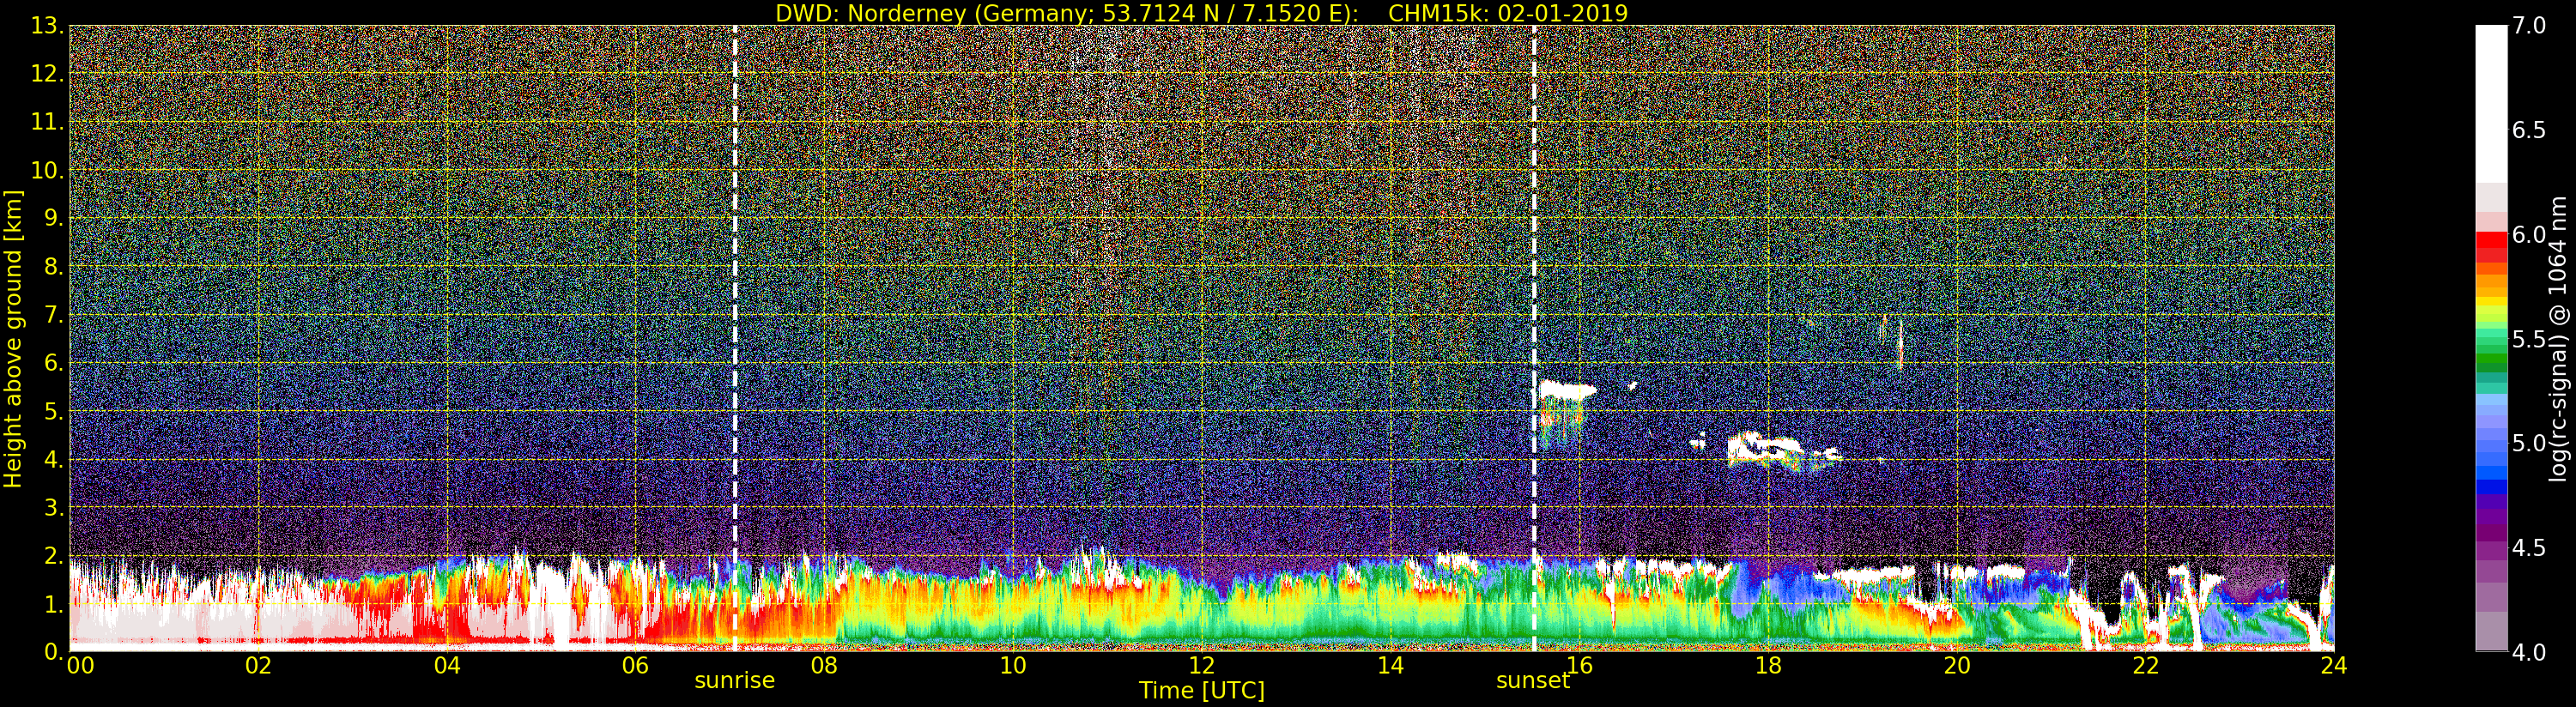Click the colorbar tick label '4.0'

[x=2529, y=652]
